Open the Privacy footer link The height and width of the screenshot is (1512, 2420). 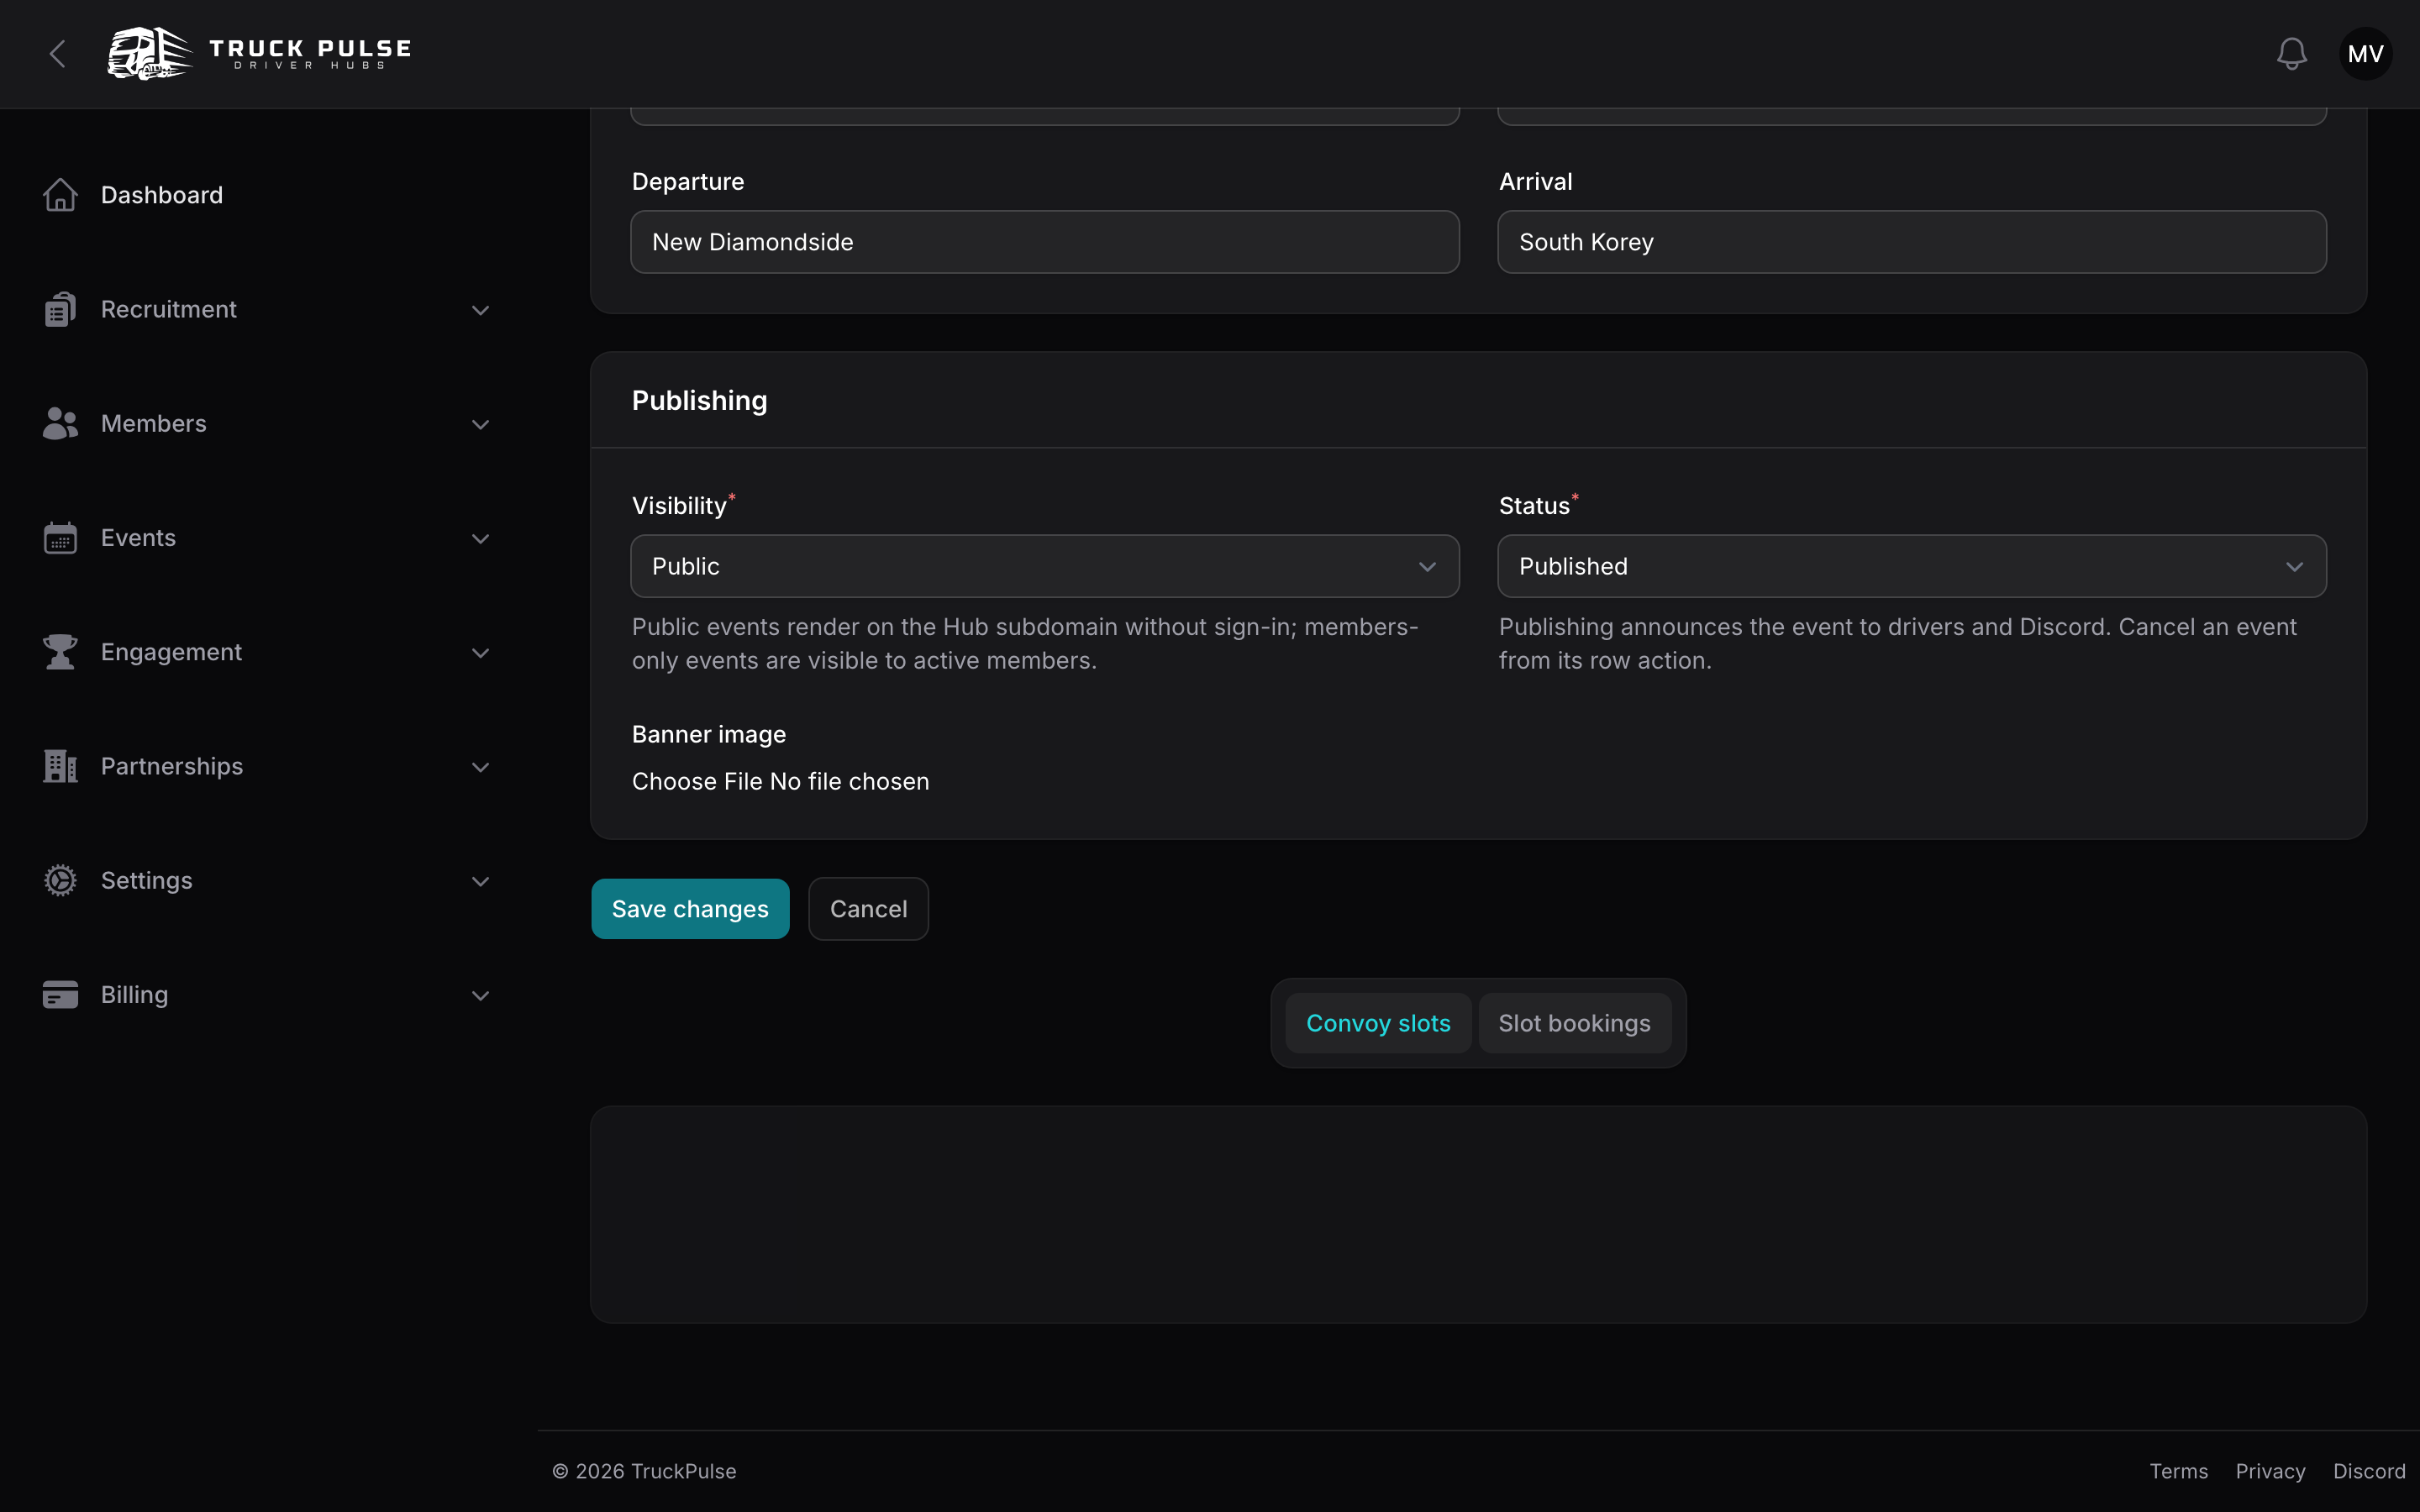2270,1471
